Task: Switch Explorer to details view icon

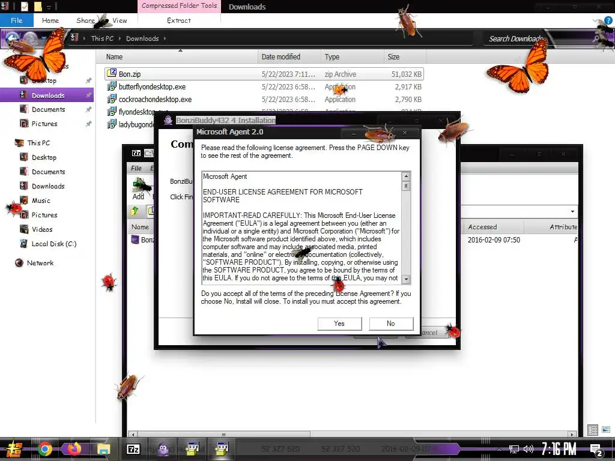Action: point(593,430)
